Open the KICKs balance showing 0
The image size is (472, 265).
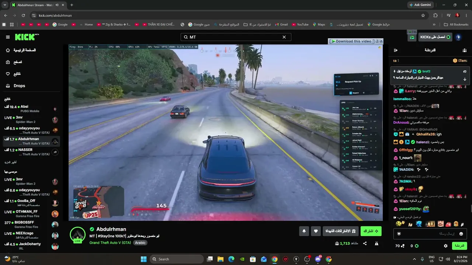pyautogui.click(x=415, y=246)
